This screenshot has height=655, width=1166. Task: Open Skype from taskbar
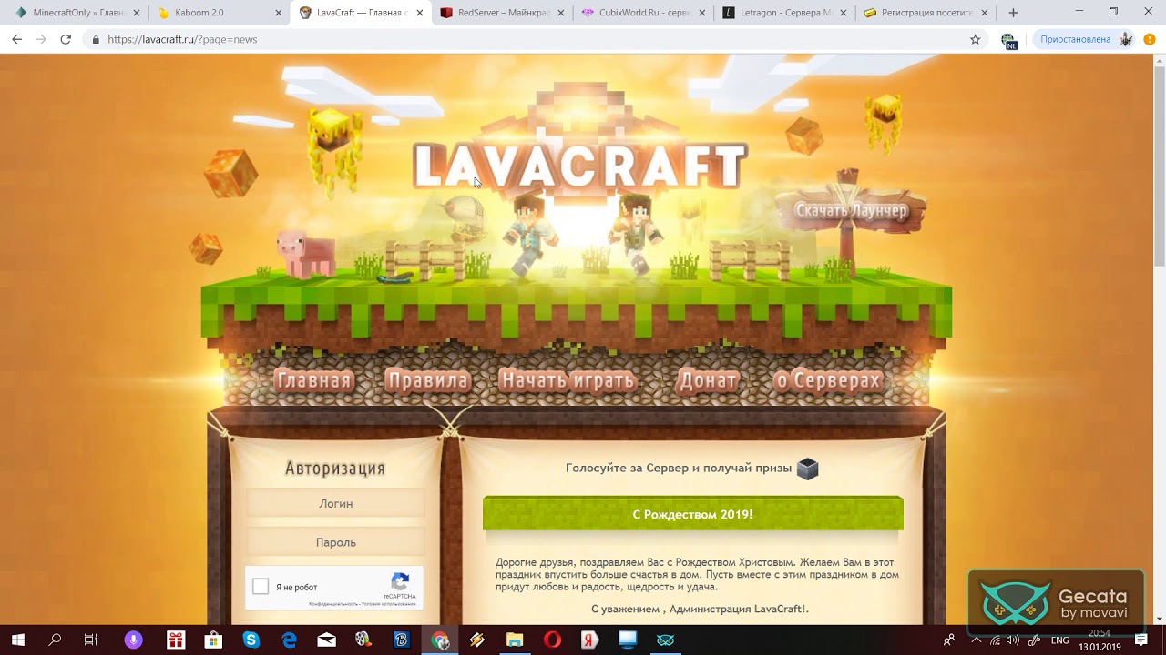(x=251, y=640)
